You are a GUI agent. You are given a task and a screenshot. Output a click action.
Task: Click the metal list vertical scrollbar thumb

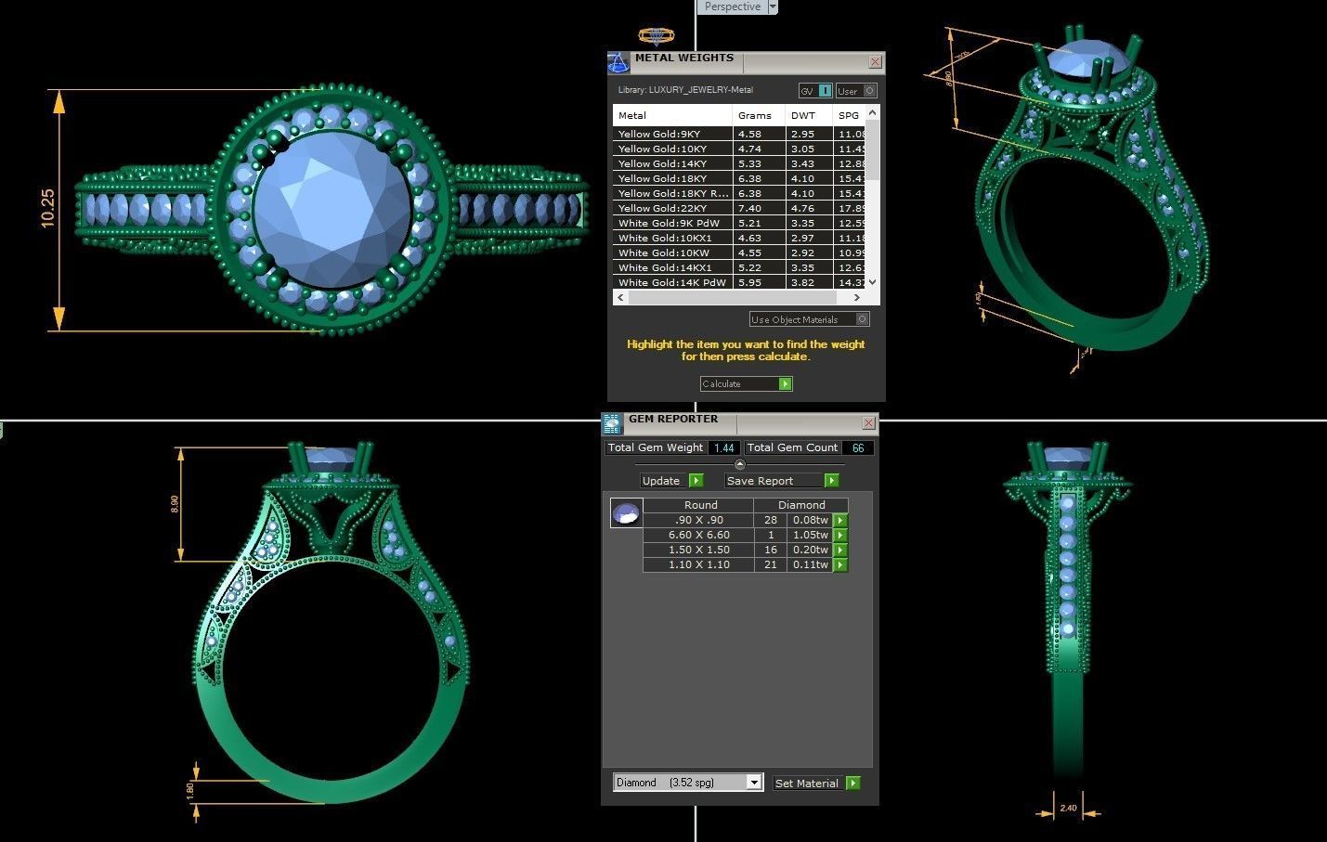[x=872, y=149]
